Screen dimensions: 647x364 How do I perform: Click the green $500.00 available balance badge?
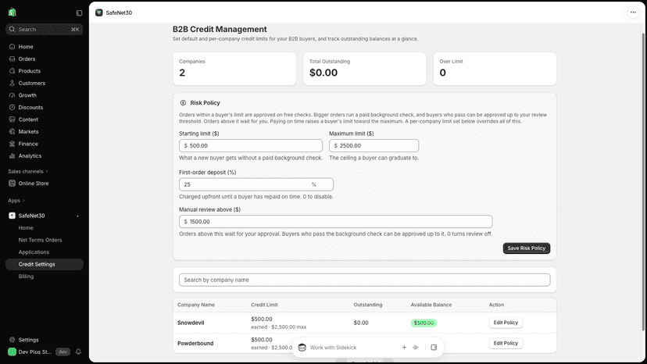[424, 323]
